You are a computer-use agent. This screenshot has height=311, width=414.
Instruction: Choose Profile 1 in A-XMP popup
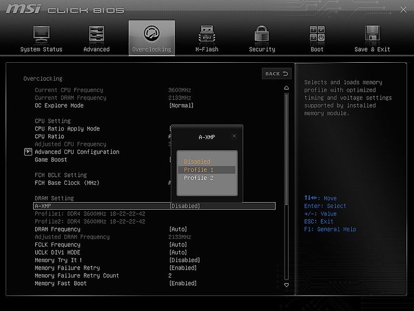pyautogui.click(x=207, y=170)
